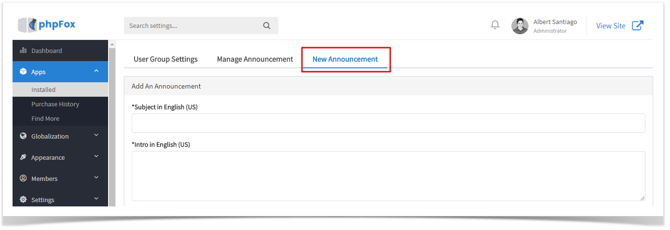Click the sidebar scrollbar up arrow
The height and width of the screenshot is (230, 670).
pyautogui.click(x=112, y=44)
